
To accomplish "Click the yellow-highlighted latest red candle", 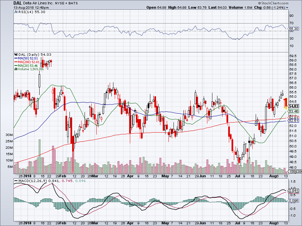I will click(286, 104).
